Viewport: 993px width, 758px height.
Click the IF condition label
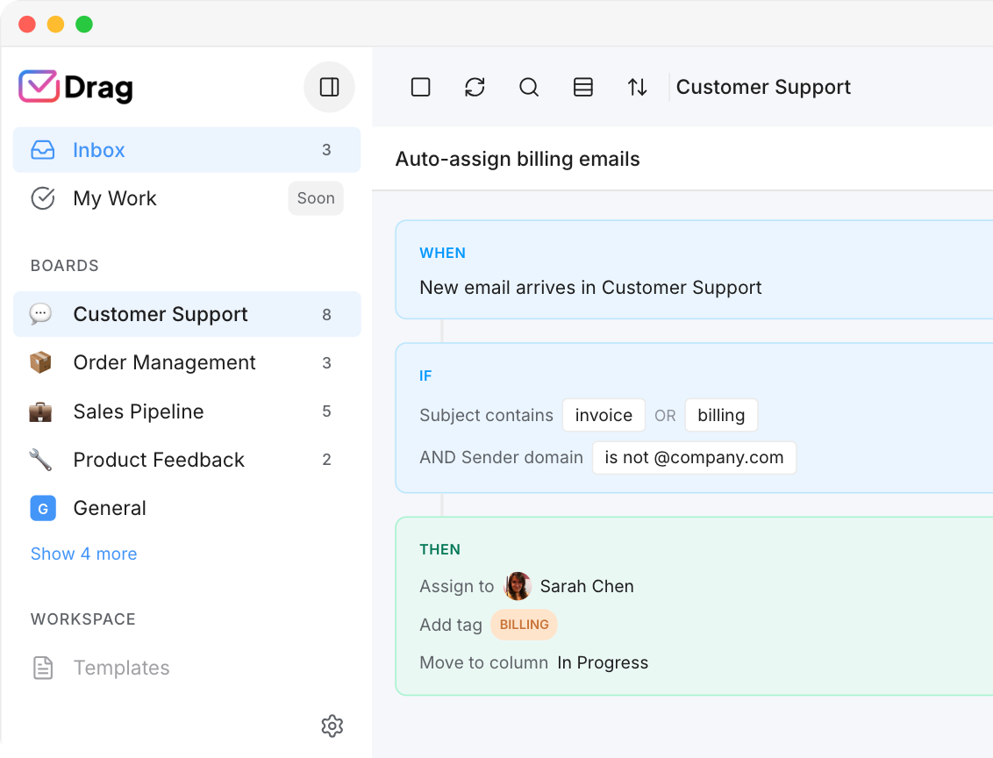(x=425, y=375)
